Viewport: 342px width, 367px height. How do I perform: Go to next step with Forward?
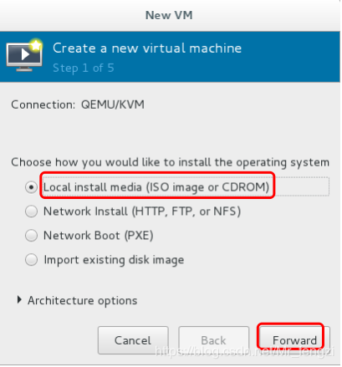tap(294, 340)
